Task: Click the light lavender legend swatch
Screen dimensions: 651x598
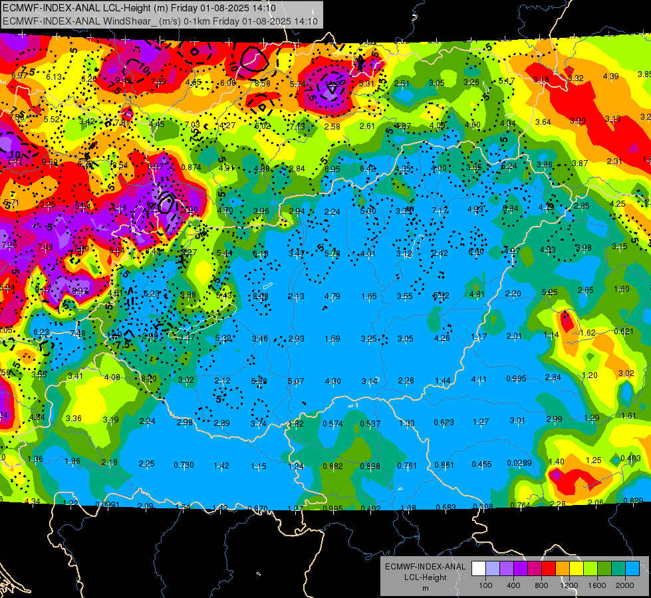Action: click(x=492, y=569)
